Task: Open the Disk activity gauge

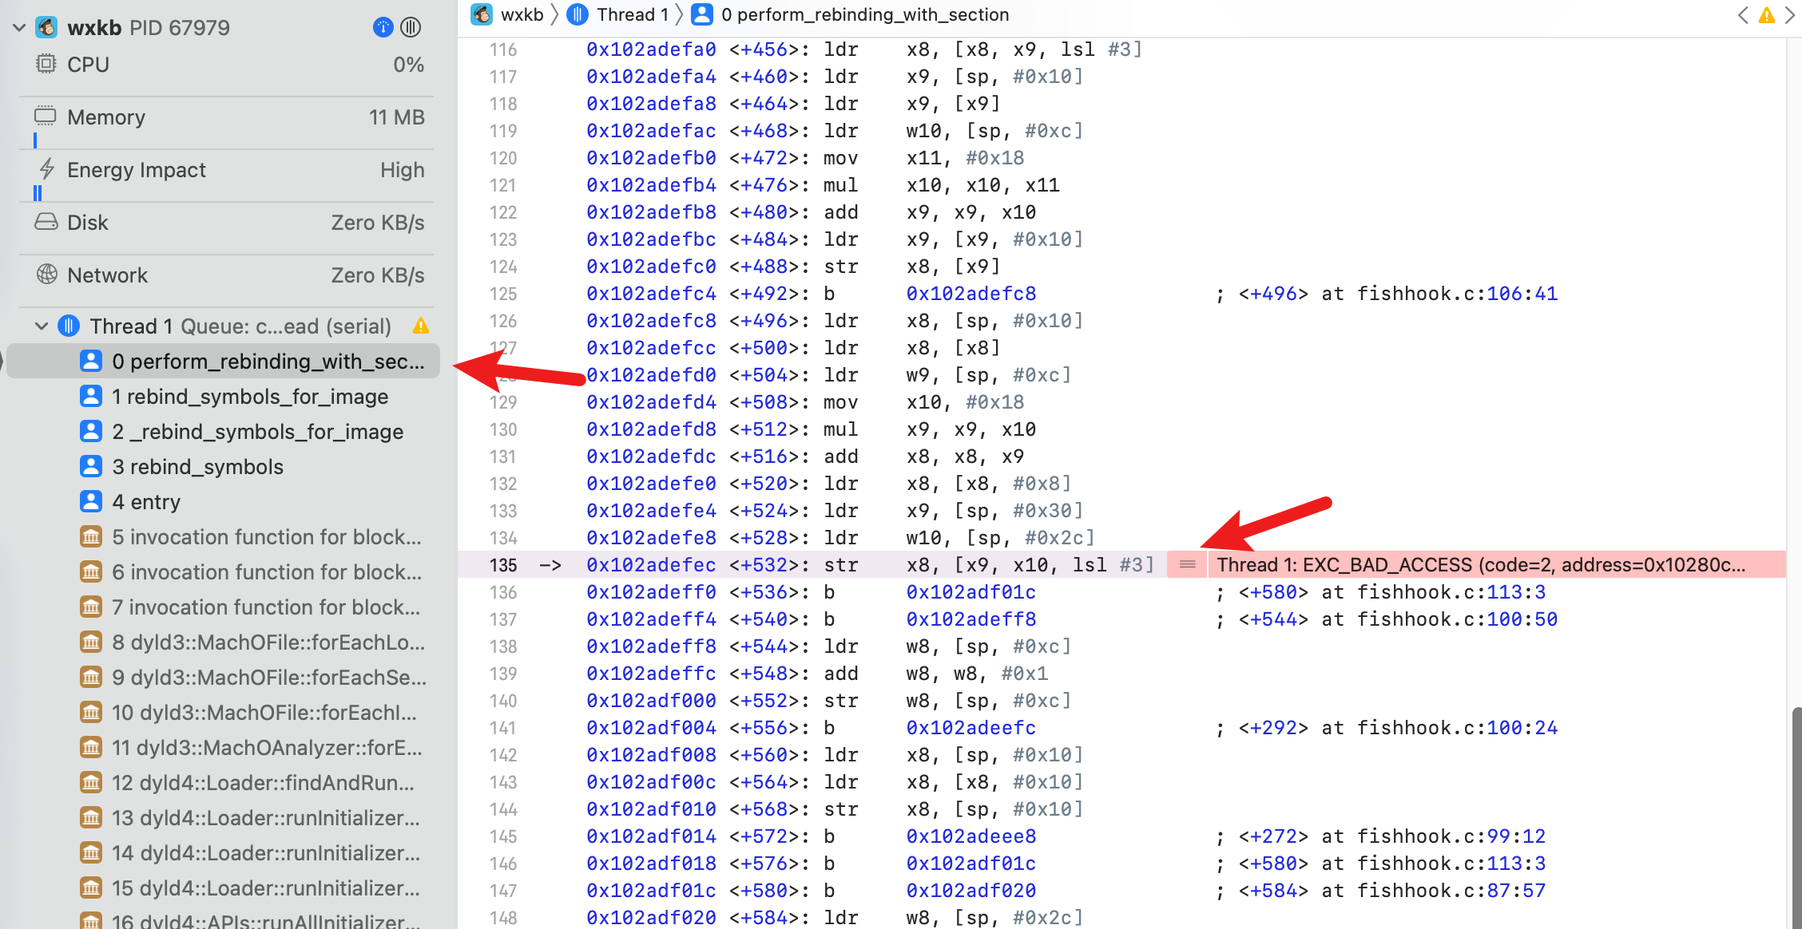Action: coord(228,223)
